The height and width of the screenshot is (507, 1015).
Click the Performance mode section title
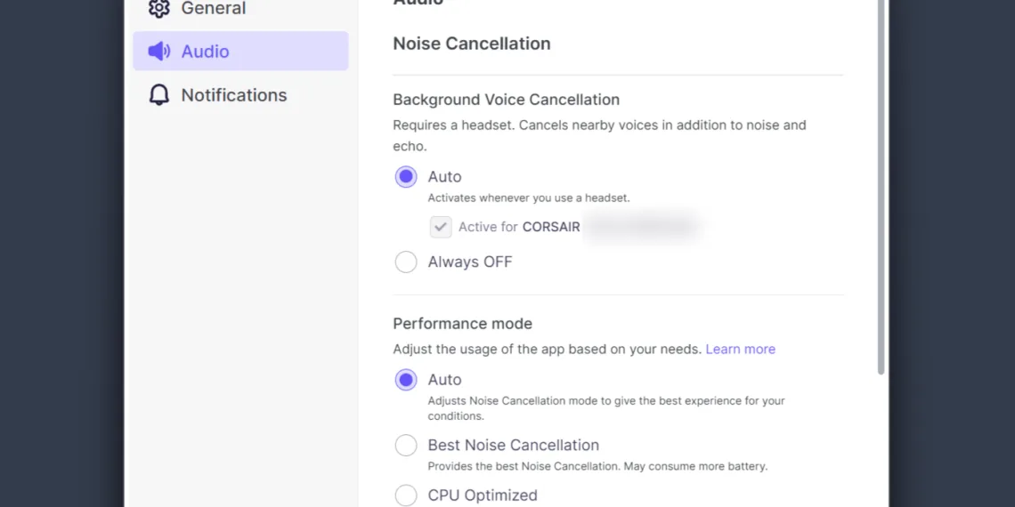[x=462, y=324]
